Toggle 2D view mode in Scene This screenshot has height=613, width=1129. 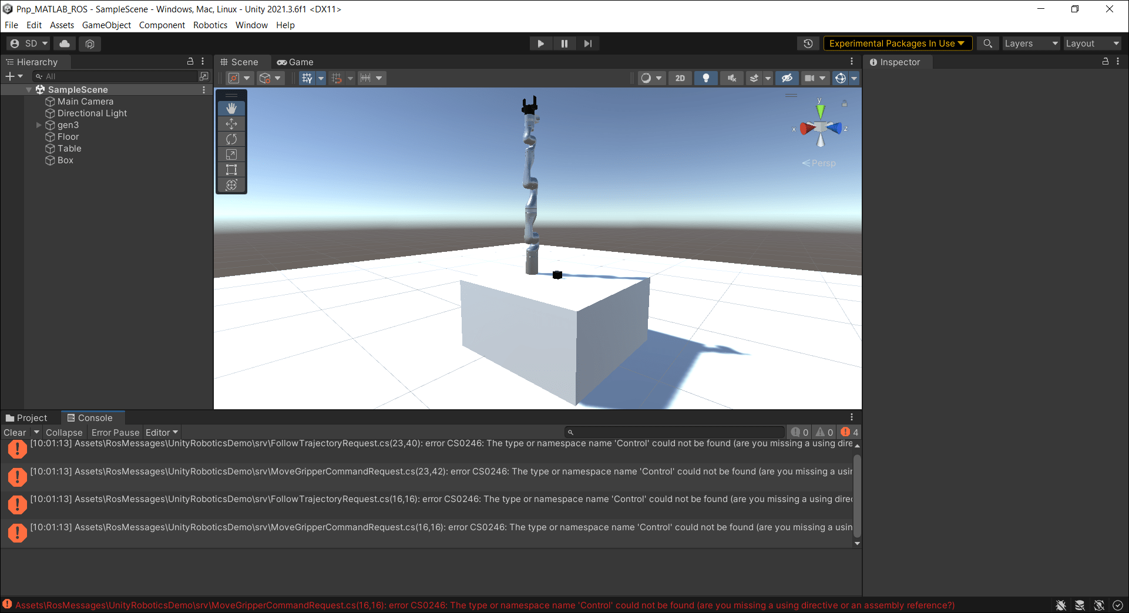click(x=680, y=78)
